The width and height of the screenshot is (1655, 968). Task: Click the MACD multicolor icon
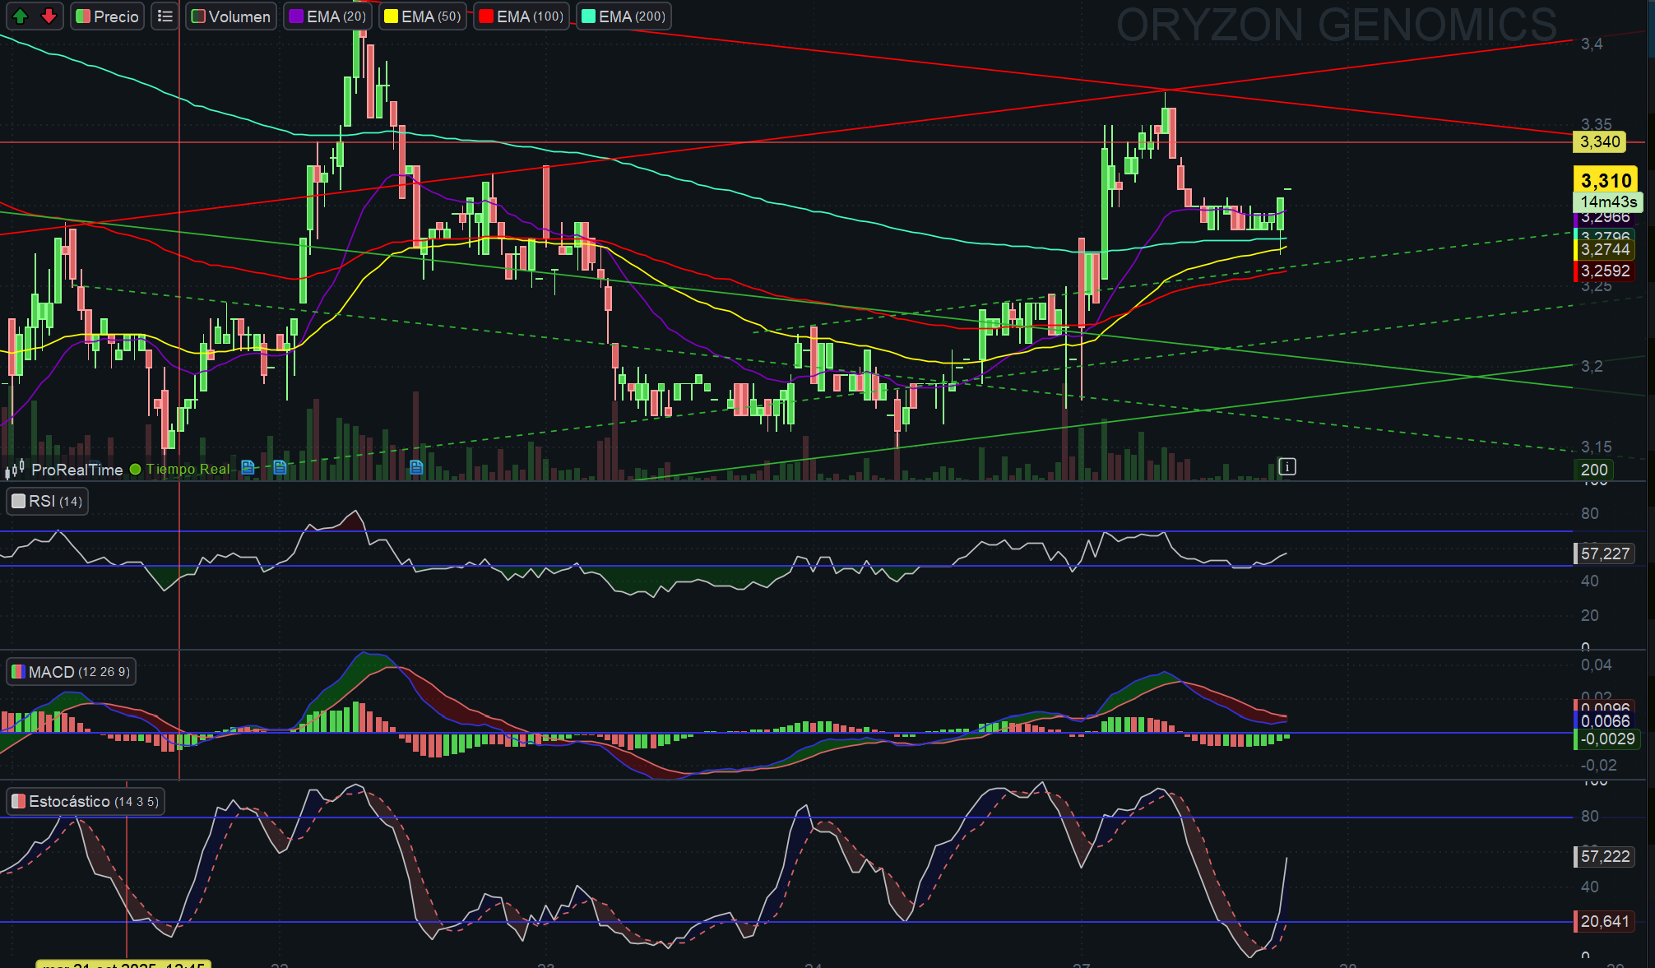(19, 672)
